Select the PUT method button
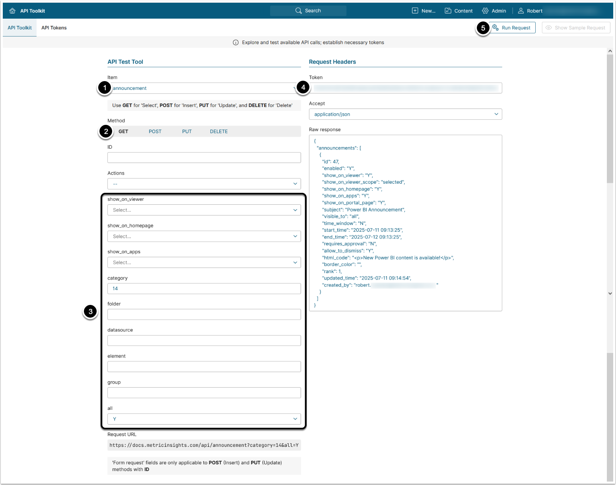Viewport: 616px width, 485px height. point(187,132)
